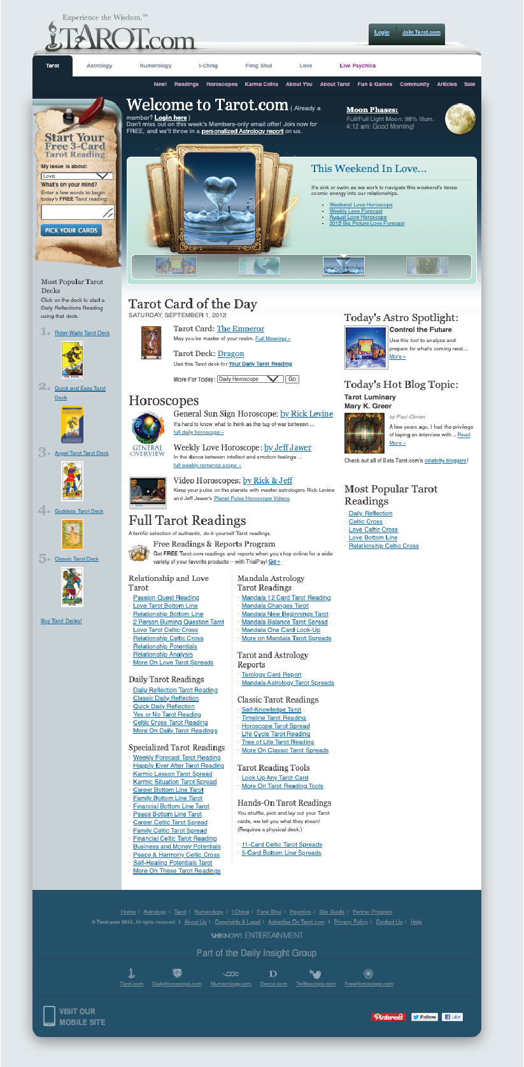524x1067 pixels.
Task: Click the Login button in header
Action: (382, 32)
